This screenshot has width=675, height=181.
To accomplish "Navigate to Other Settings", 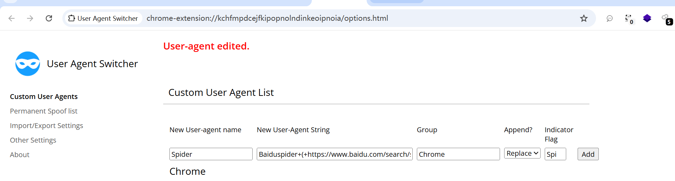I will click(x=33, y=140).
